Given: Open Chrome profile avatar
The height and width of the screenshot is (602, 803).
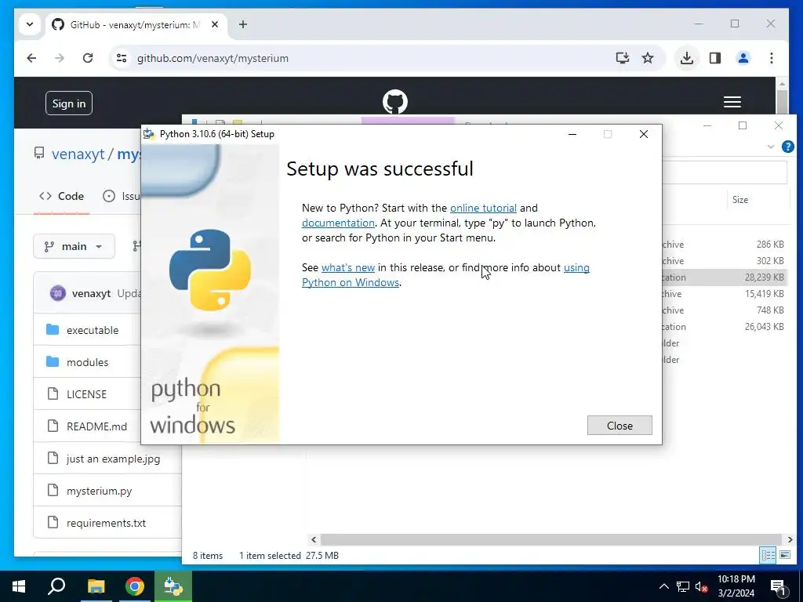Looking at the screenshot, I should pyautogui.click(x=743, y=58).
